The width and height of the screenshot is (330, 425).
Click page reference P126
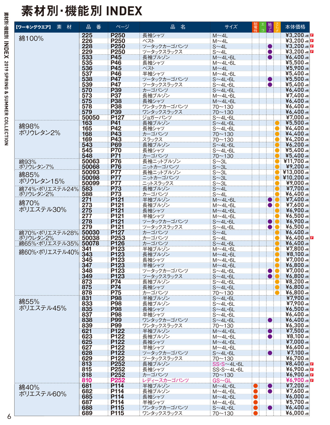pyautogui.click(x=117, y=244)
